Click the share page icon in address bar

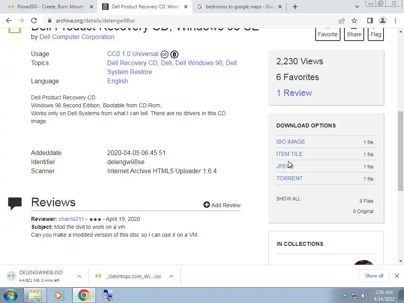pyautogui.click(x=342, y=21)
